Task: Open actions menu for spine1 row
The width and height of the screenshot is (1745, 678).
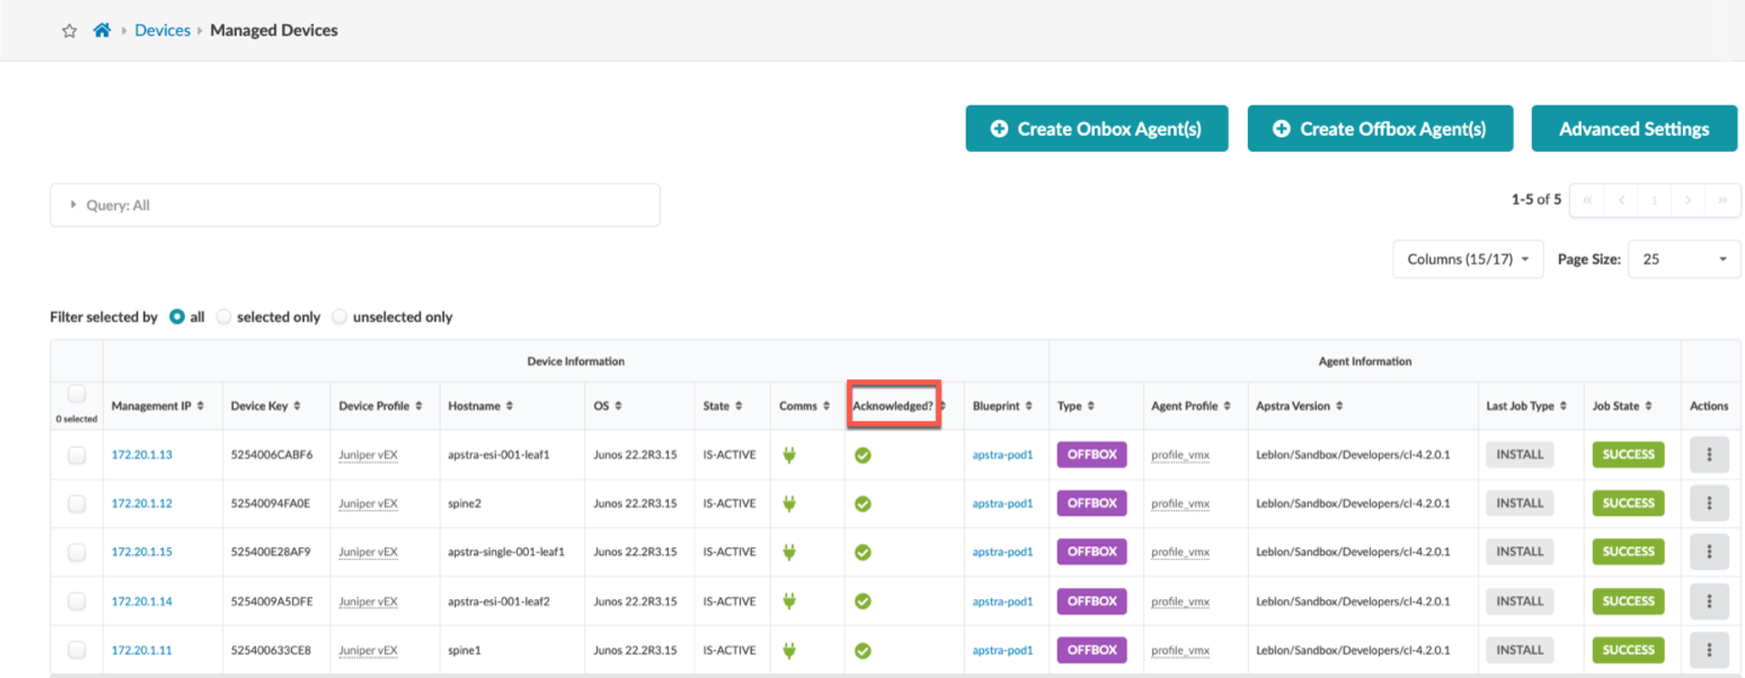Action: pyautogui.click(x=1708, y=650)
